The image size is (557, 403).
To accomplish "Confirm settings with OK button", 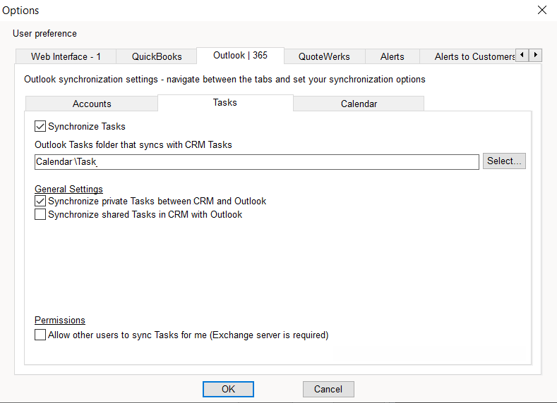I will tap(228, 389).
